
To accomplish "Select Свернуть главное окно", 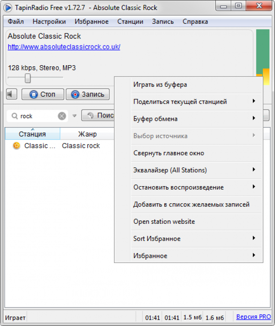I will (x=196, y=153).
